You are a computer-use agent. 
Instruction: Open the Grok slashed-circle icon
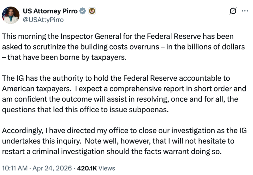pyautogui.click(x=233, y=11)
